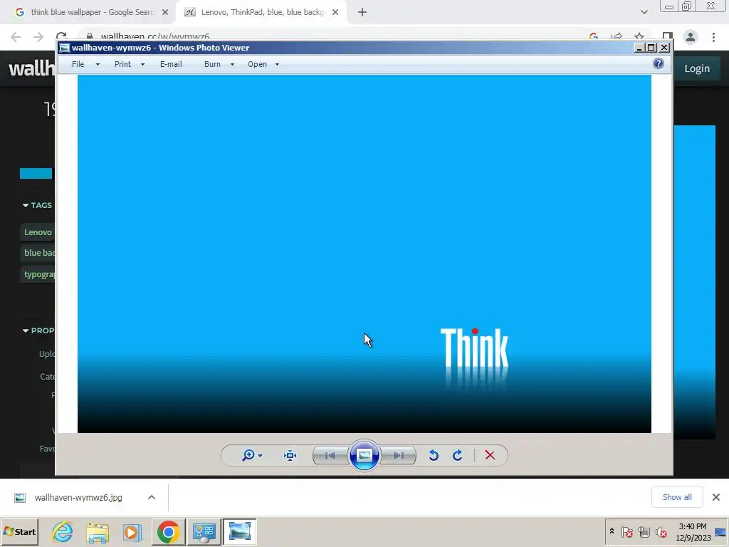Start the slide show

364,455
